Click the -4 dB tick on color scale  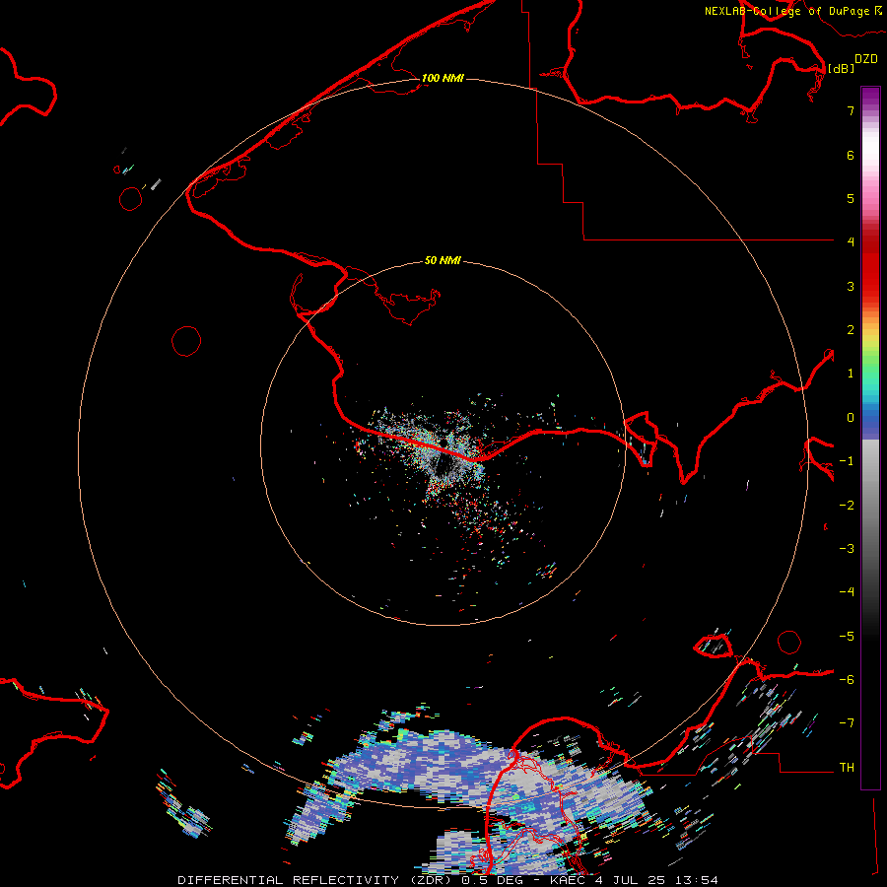[847, 592]
